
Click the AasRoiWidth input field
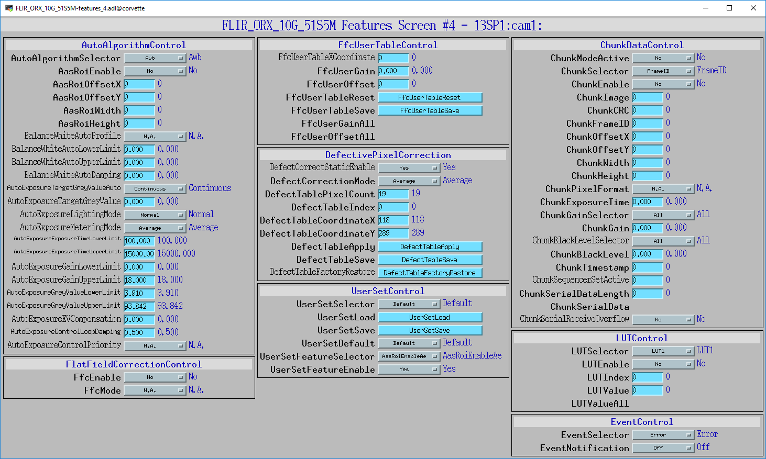tap(139, 110)
